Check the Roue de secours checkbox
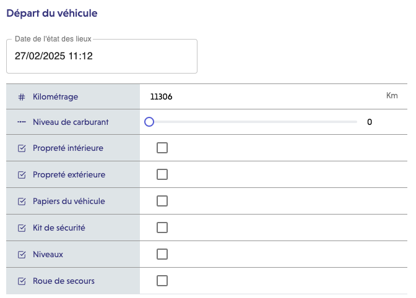 [x=162, y=281]
